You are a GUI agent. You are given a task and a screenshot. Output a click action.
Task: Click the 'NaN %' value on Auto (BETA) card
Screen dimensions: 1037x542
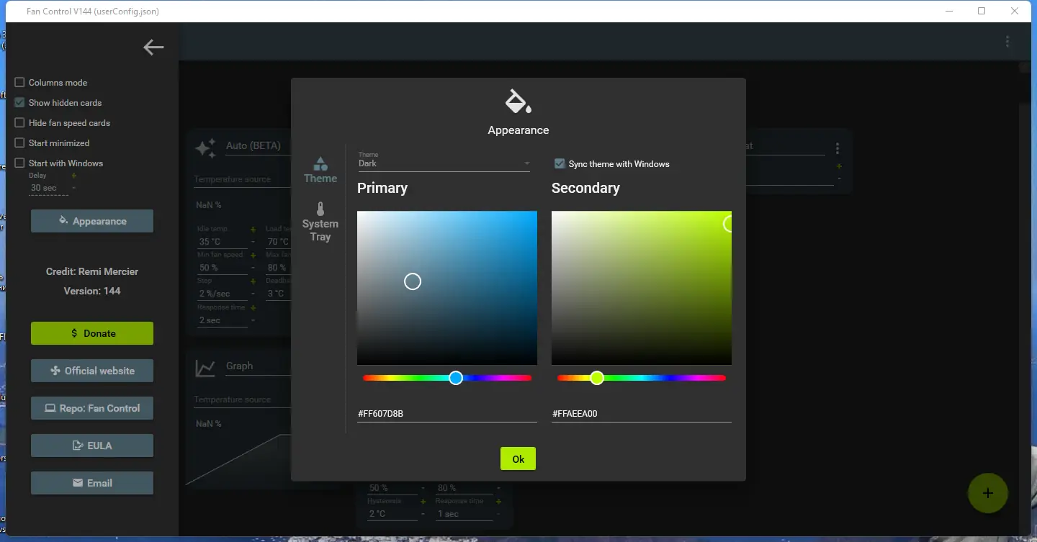pos(209,205)
